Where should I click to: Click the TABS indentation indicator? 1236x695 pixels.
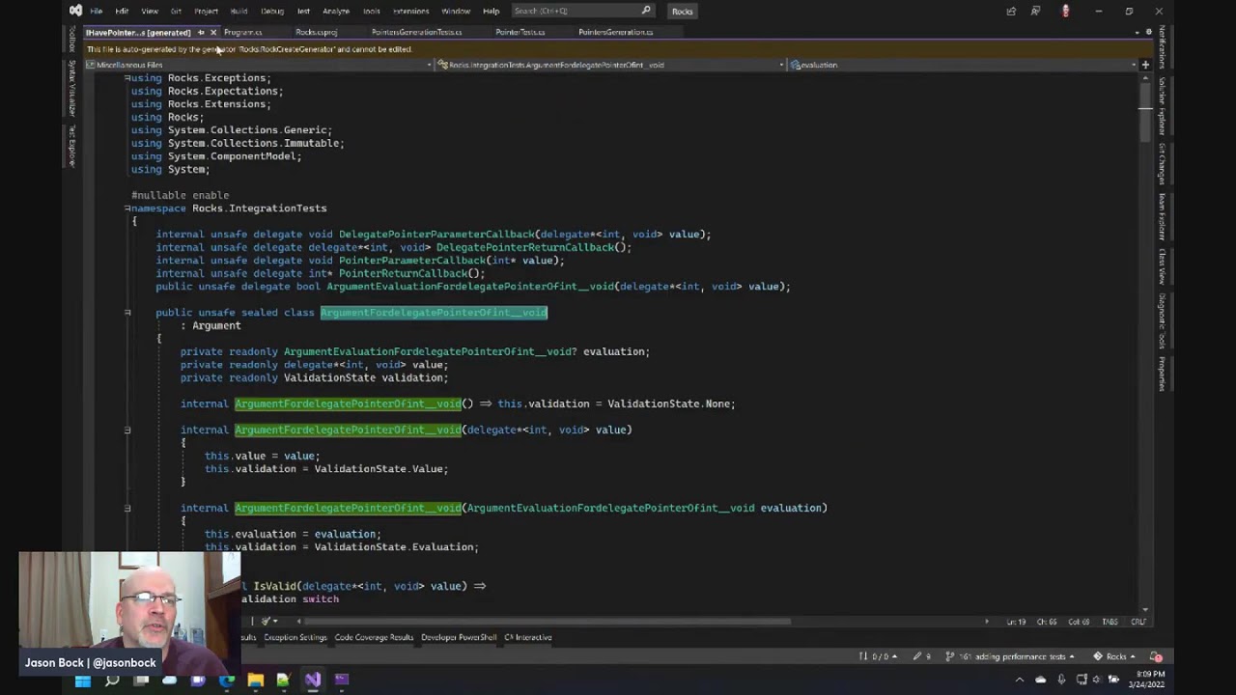[x=1110, y=622]
